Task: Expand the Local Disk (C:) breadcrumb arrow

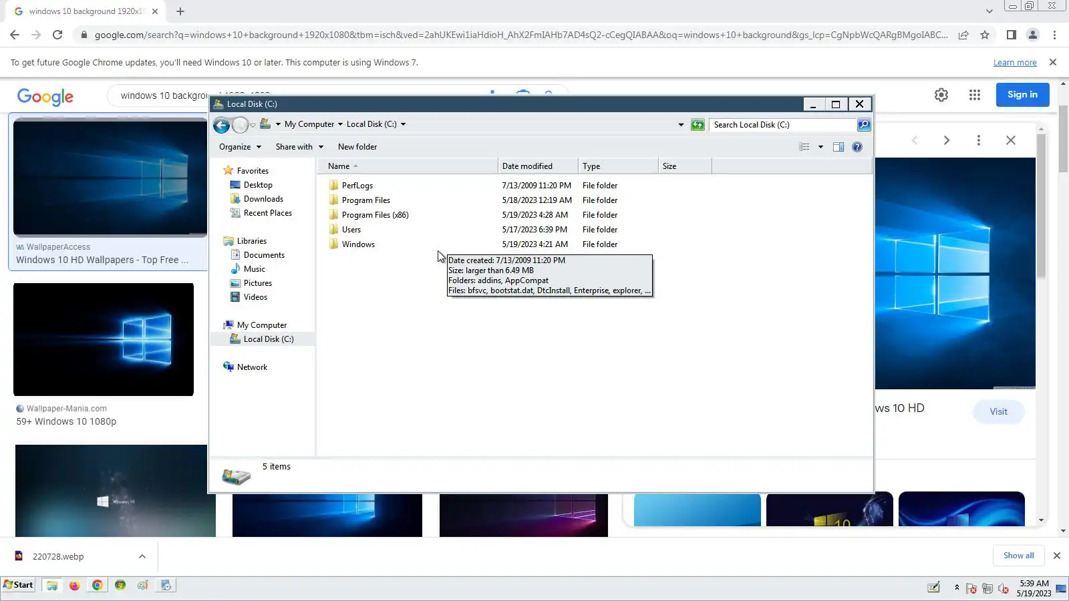Action: coord(403,124)
